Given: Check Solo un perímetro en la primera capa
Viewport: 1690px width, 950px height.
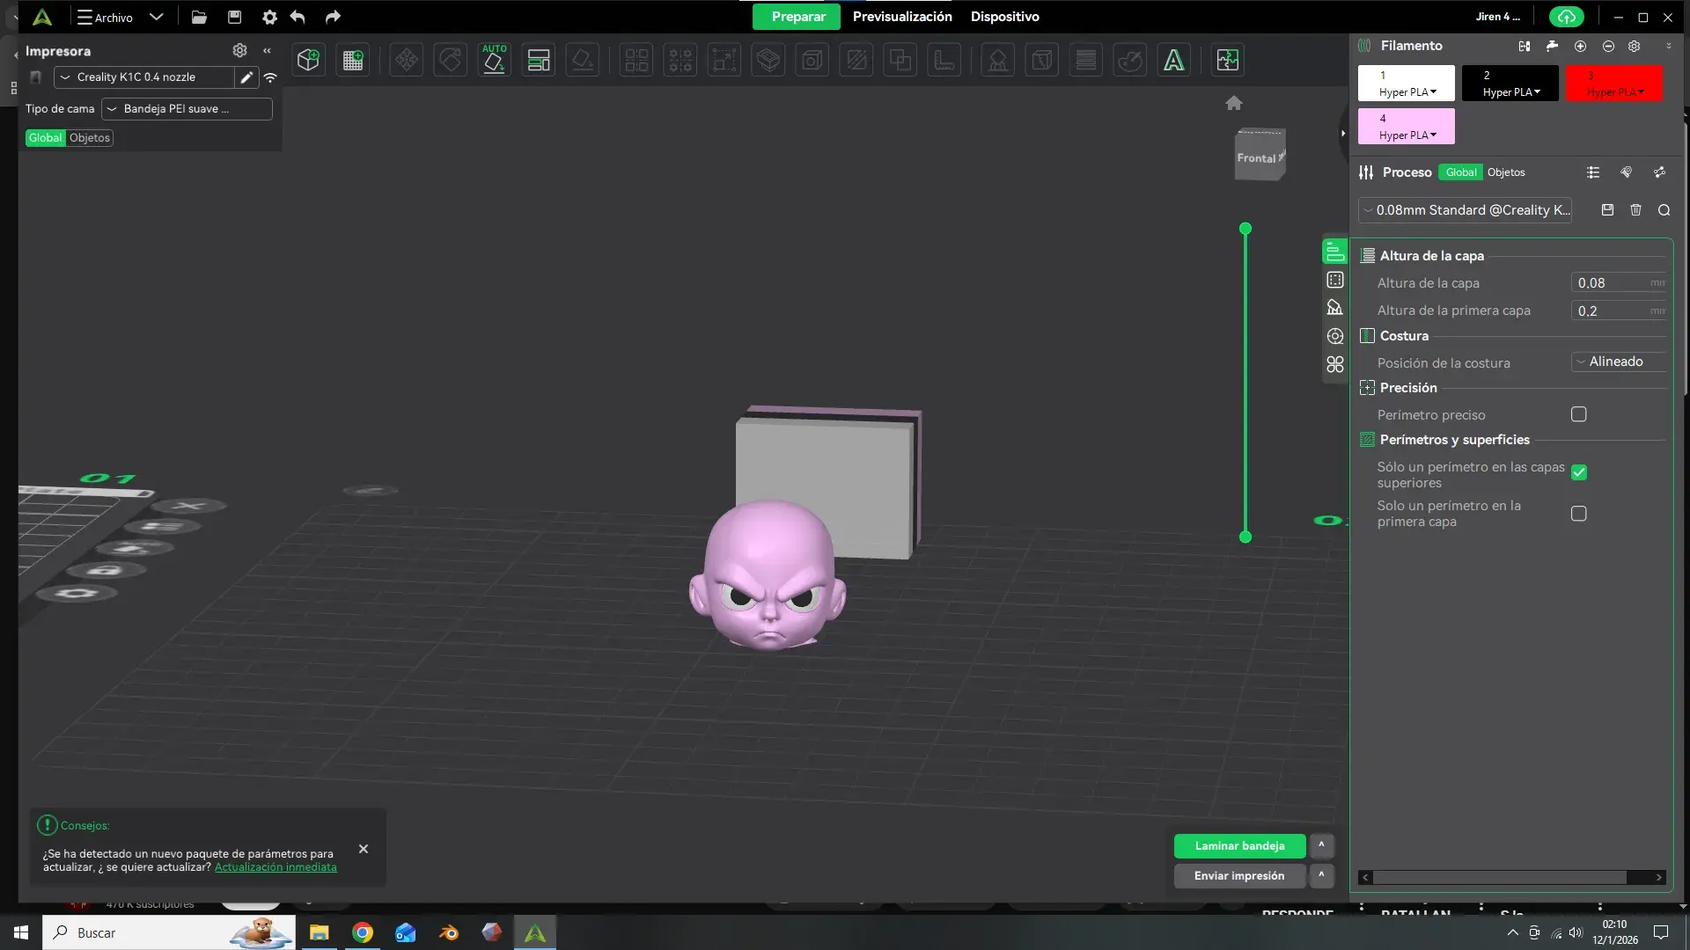Looking at the screenshot, I should 1579,514.
